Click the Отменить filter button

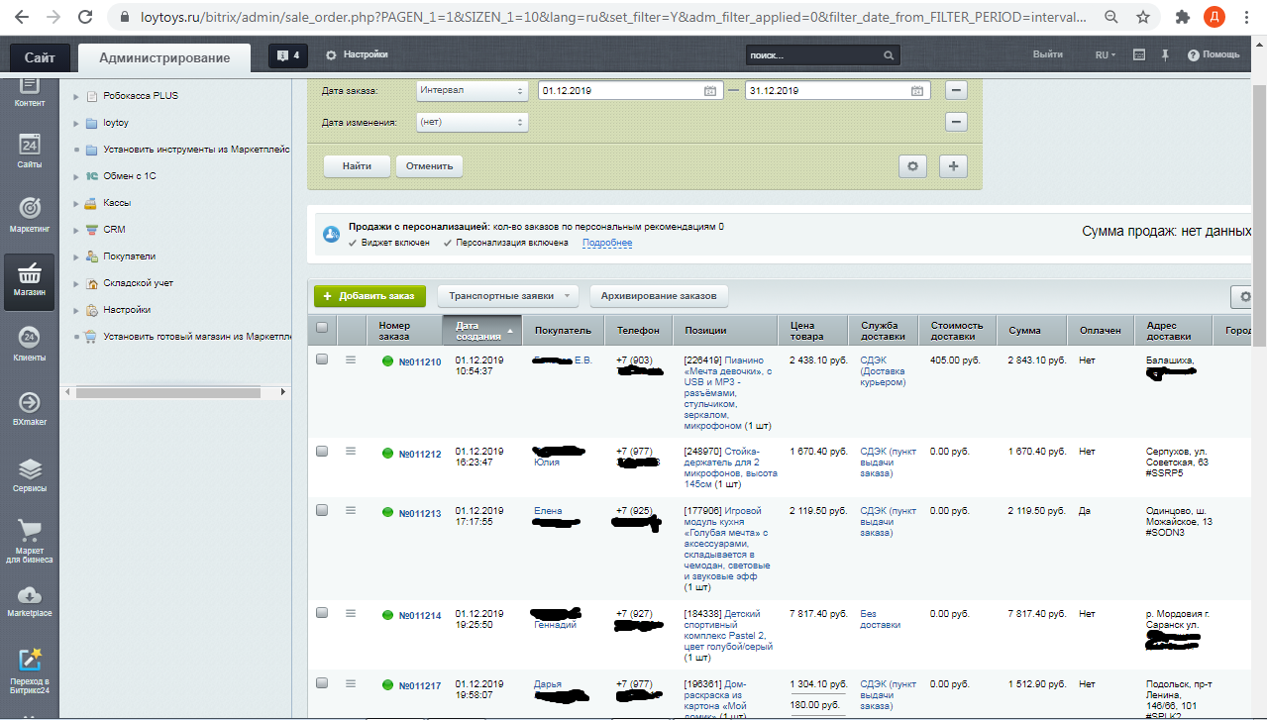tap(430, 166)
